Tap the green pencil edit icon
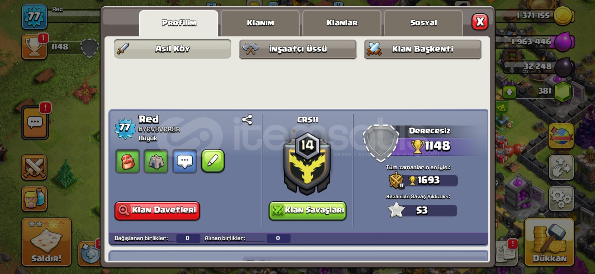The image size is (595, 274). click(x=213, y=161)
